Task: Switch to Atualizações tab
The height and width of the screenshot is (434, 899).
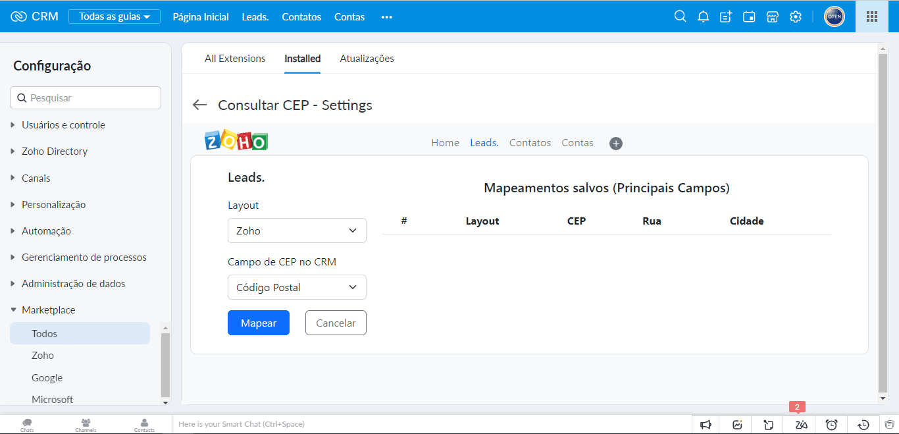Action: coord(367,59)
